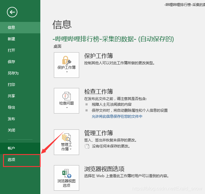
Task: Click the 保存文件时，将自动删除属性 bullet text
Action: pyautogui.click(x=130, y=111)
